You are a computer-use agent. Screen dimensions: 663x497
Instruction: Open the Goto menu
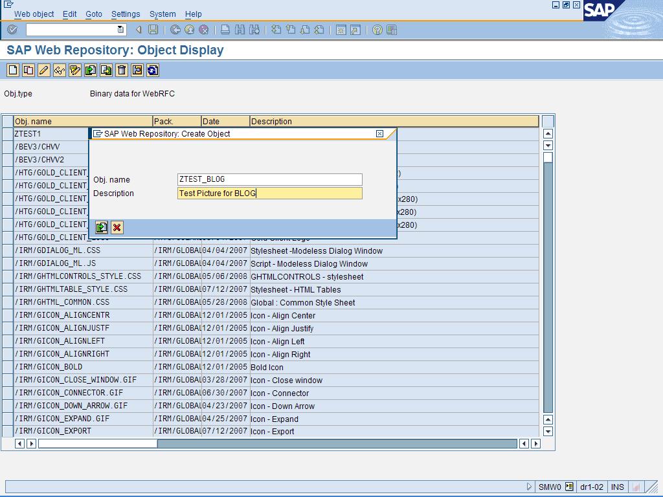point(94,14)
